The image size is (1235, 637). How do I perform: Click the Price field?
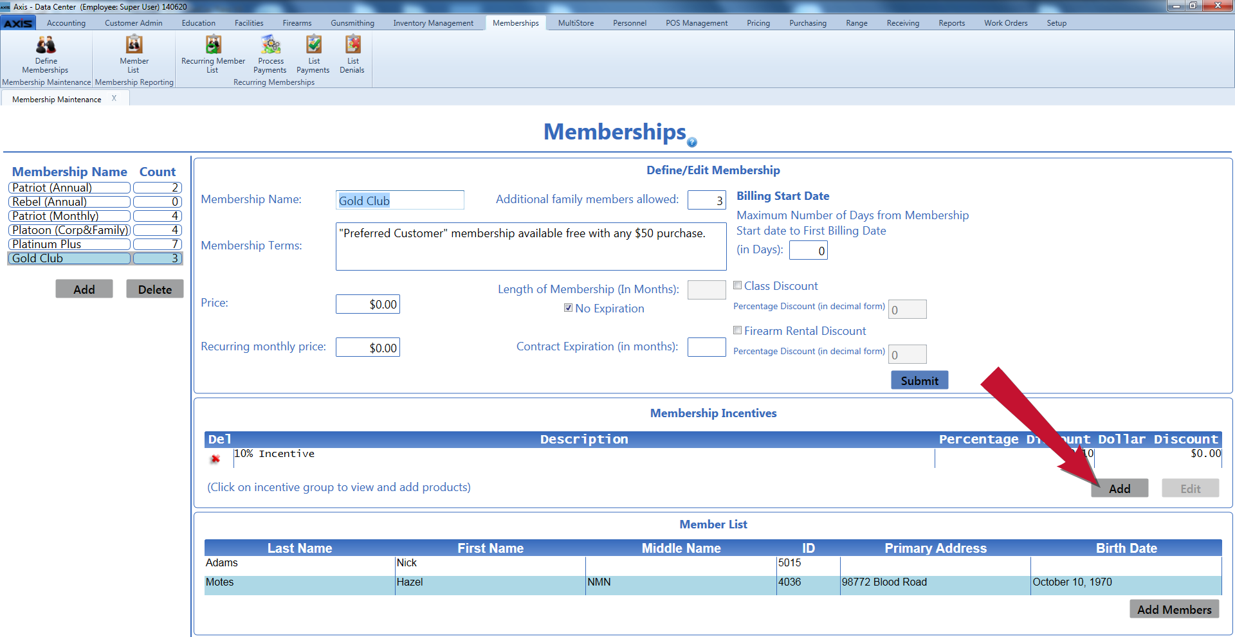[x=368, y=304]
